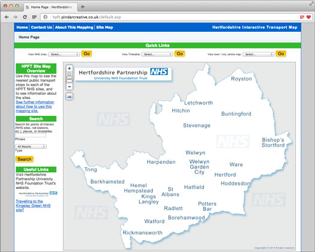315x252 pixels.
Task: Click Go next to View NHS sites
Action: [86, 54]
